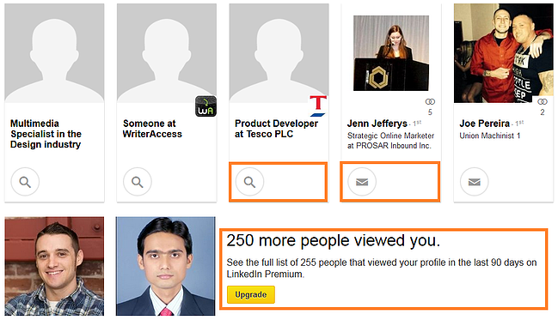The height and width of the screenshot is (320, 558).
Task: Click search icon under Someone at WriterAccess
Action: (138, 182)
